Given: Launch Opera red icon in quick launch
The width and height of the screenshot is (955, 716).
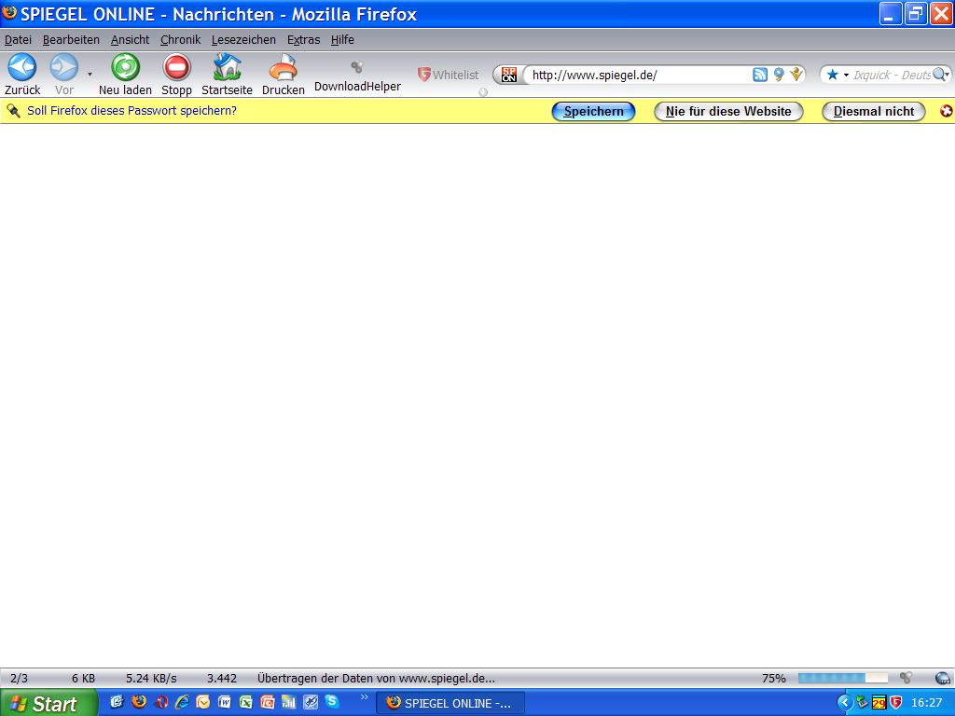Looking at the screenshot, I should [x=160, y=702].
